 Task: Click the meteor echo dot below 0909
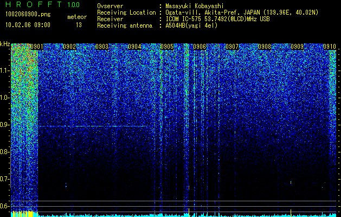(x=291, y=183)
